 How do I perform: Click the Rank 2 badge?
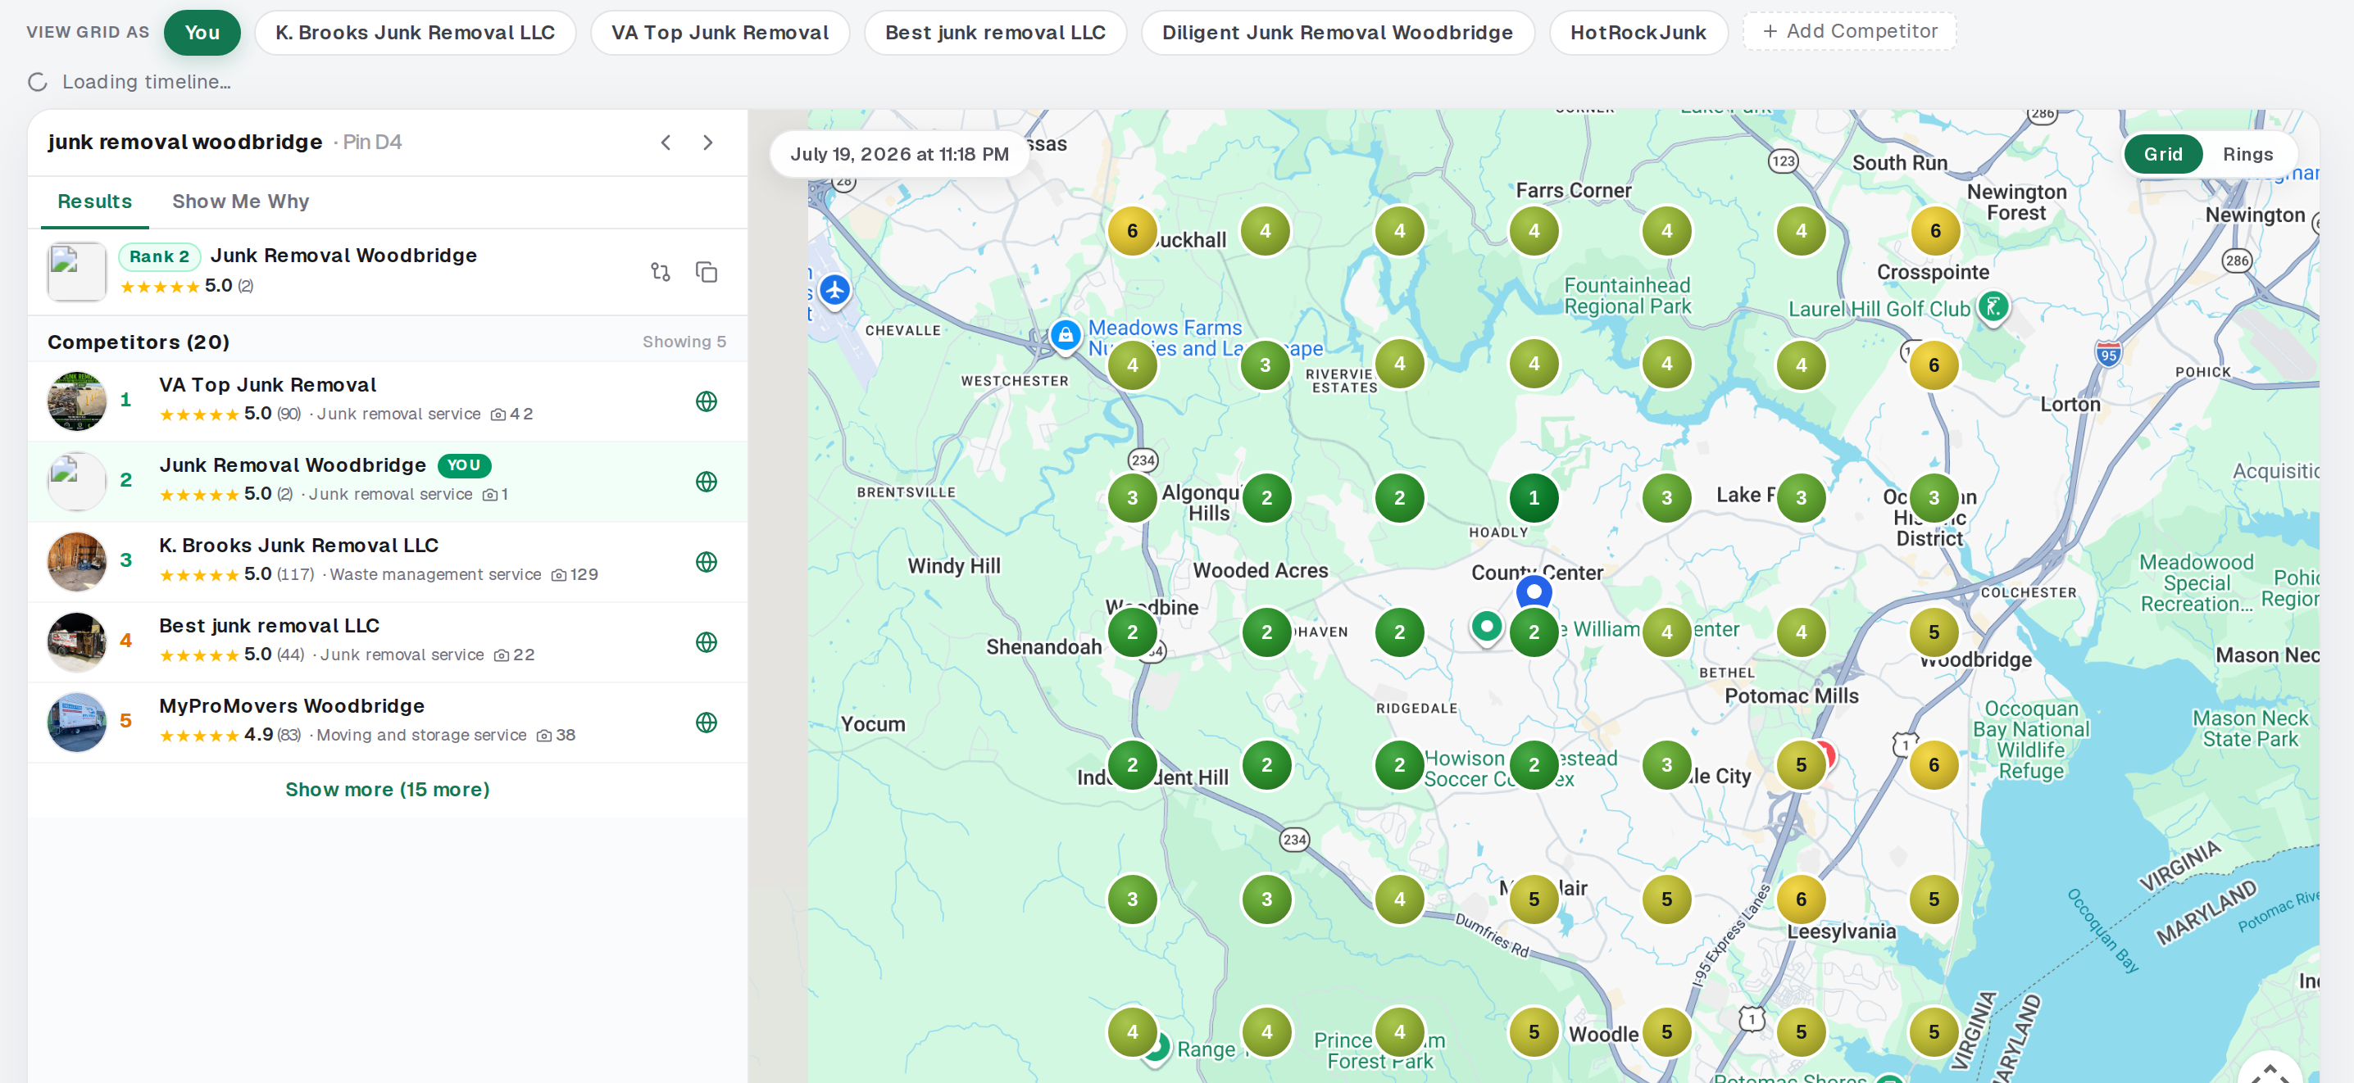click(159, 256)
